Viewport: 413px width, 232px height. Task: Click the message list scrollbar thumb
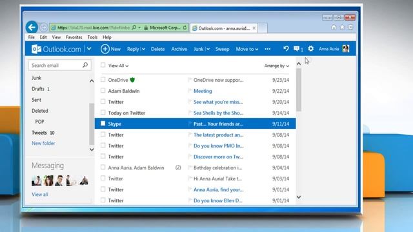[x=298, y=90]
